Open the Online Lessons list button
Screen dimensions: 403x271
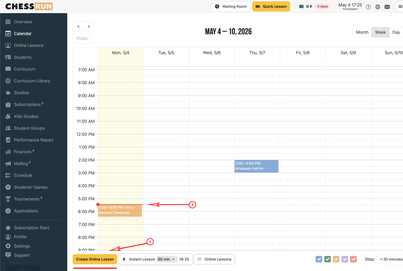(x=214, y=259)
